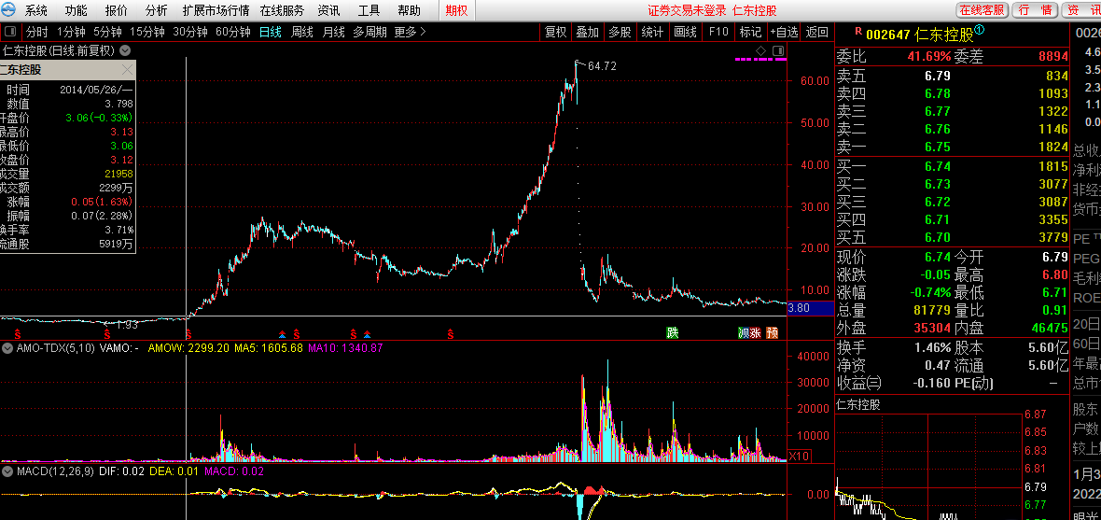Toggle 叠加 overlay comparison
The image size is (1101, 520).
click(587, 32)
